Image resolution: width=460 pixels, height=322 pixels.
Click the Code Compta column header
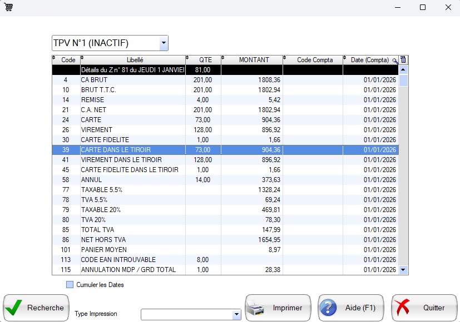[x=314, y=60]
